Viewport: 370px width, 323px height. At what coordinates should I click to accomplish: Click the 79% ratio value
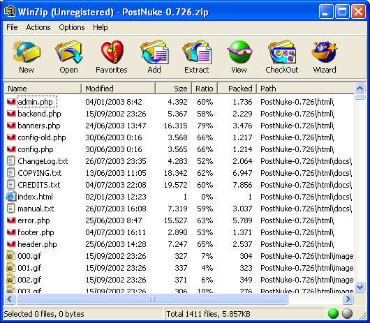[205, 126]
